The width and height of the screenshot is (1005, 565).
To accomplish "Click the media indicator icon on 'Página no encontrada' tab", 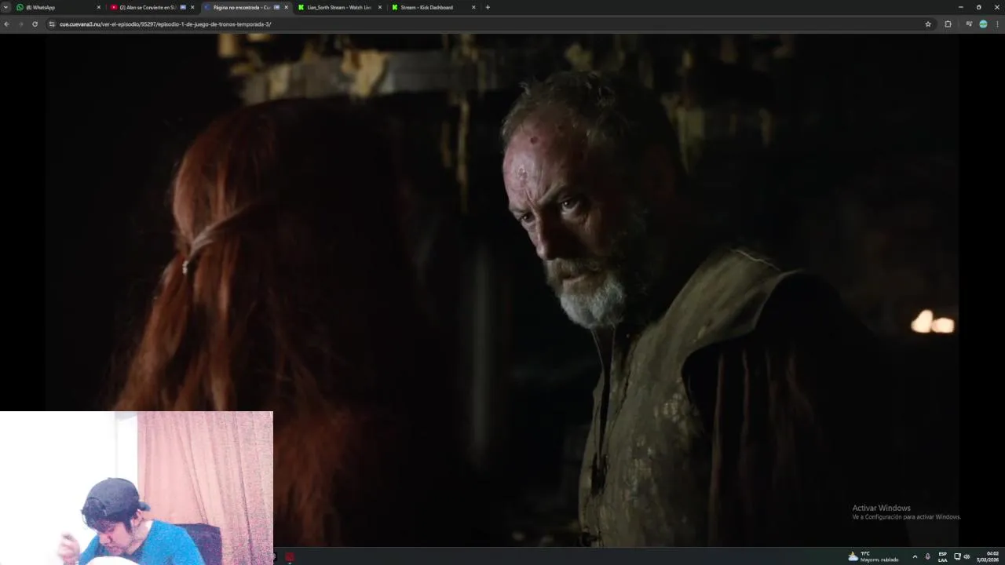I will click(276, 7).
